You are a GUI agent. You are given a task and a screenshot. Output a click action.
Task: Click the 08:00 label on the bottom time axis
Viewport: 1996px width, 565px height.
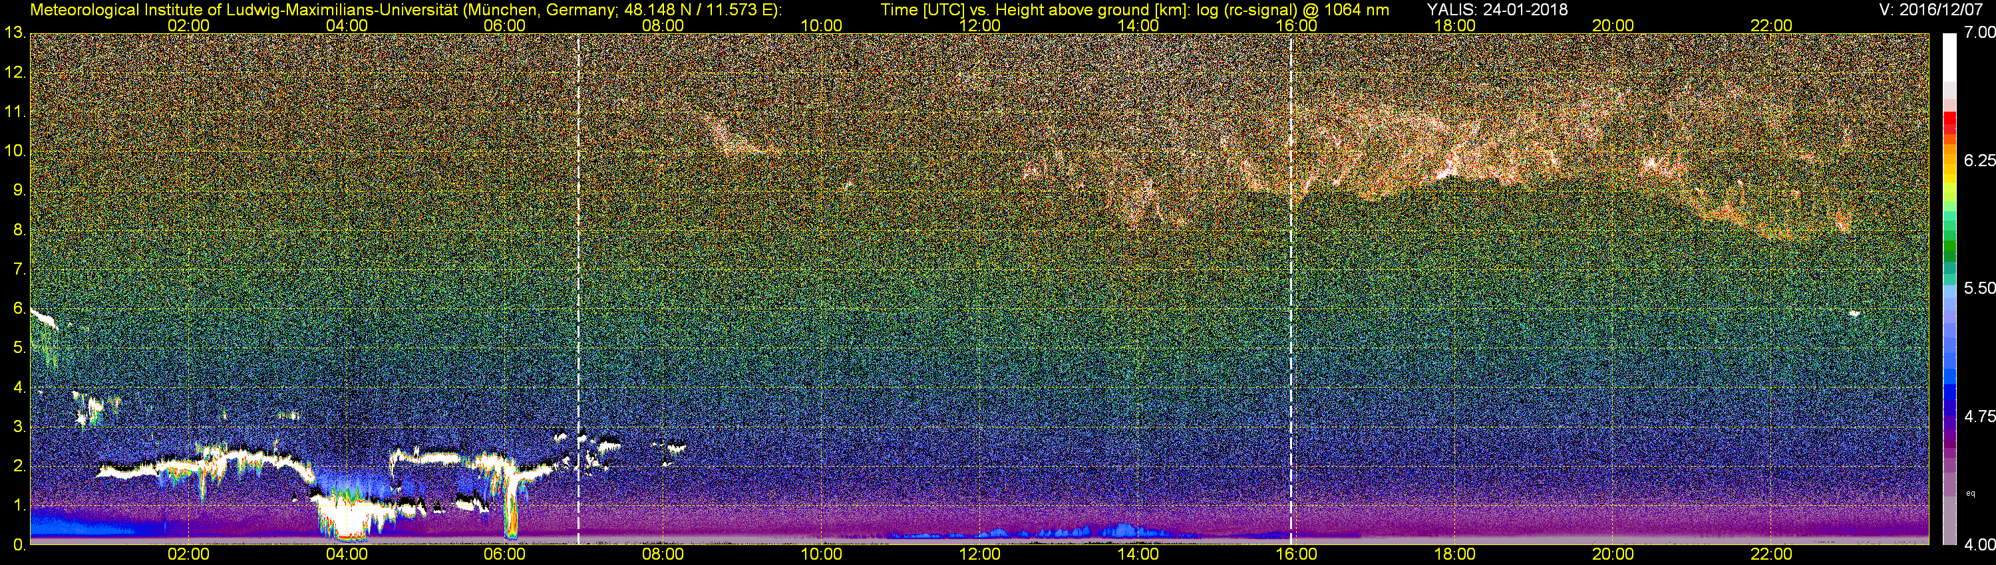coord(663,554)
